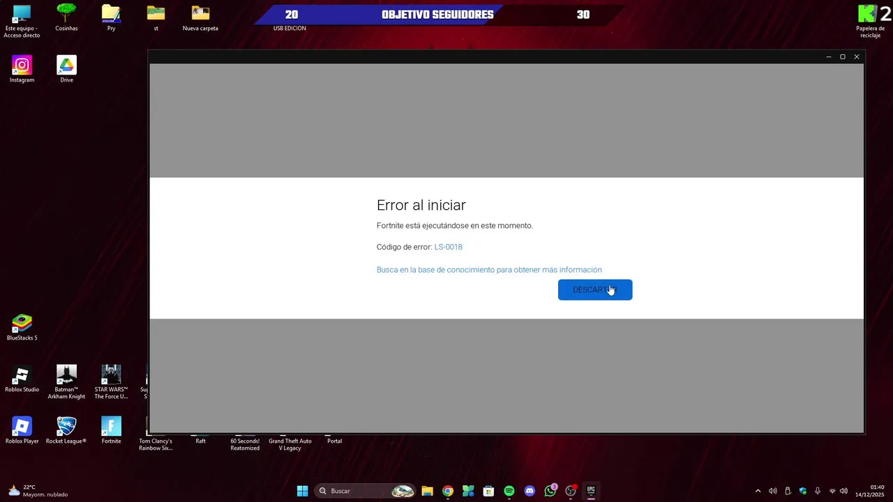Screen dimensions: 893x502
Task: Select the Raft desktop label
Action: pos(200,441)
